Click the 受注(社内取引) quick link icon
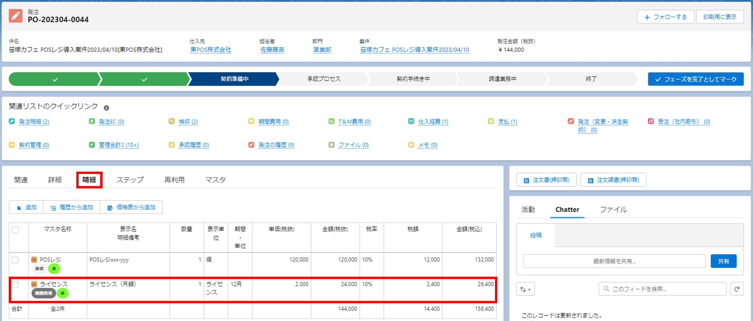This screenshot has height=321, width=753. 651,121
